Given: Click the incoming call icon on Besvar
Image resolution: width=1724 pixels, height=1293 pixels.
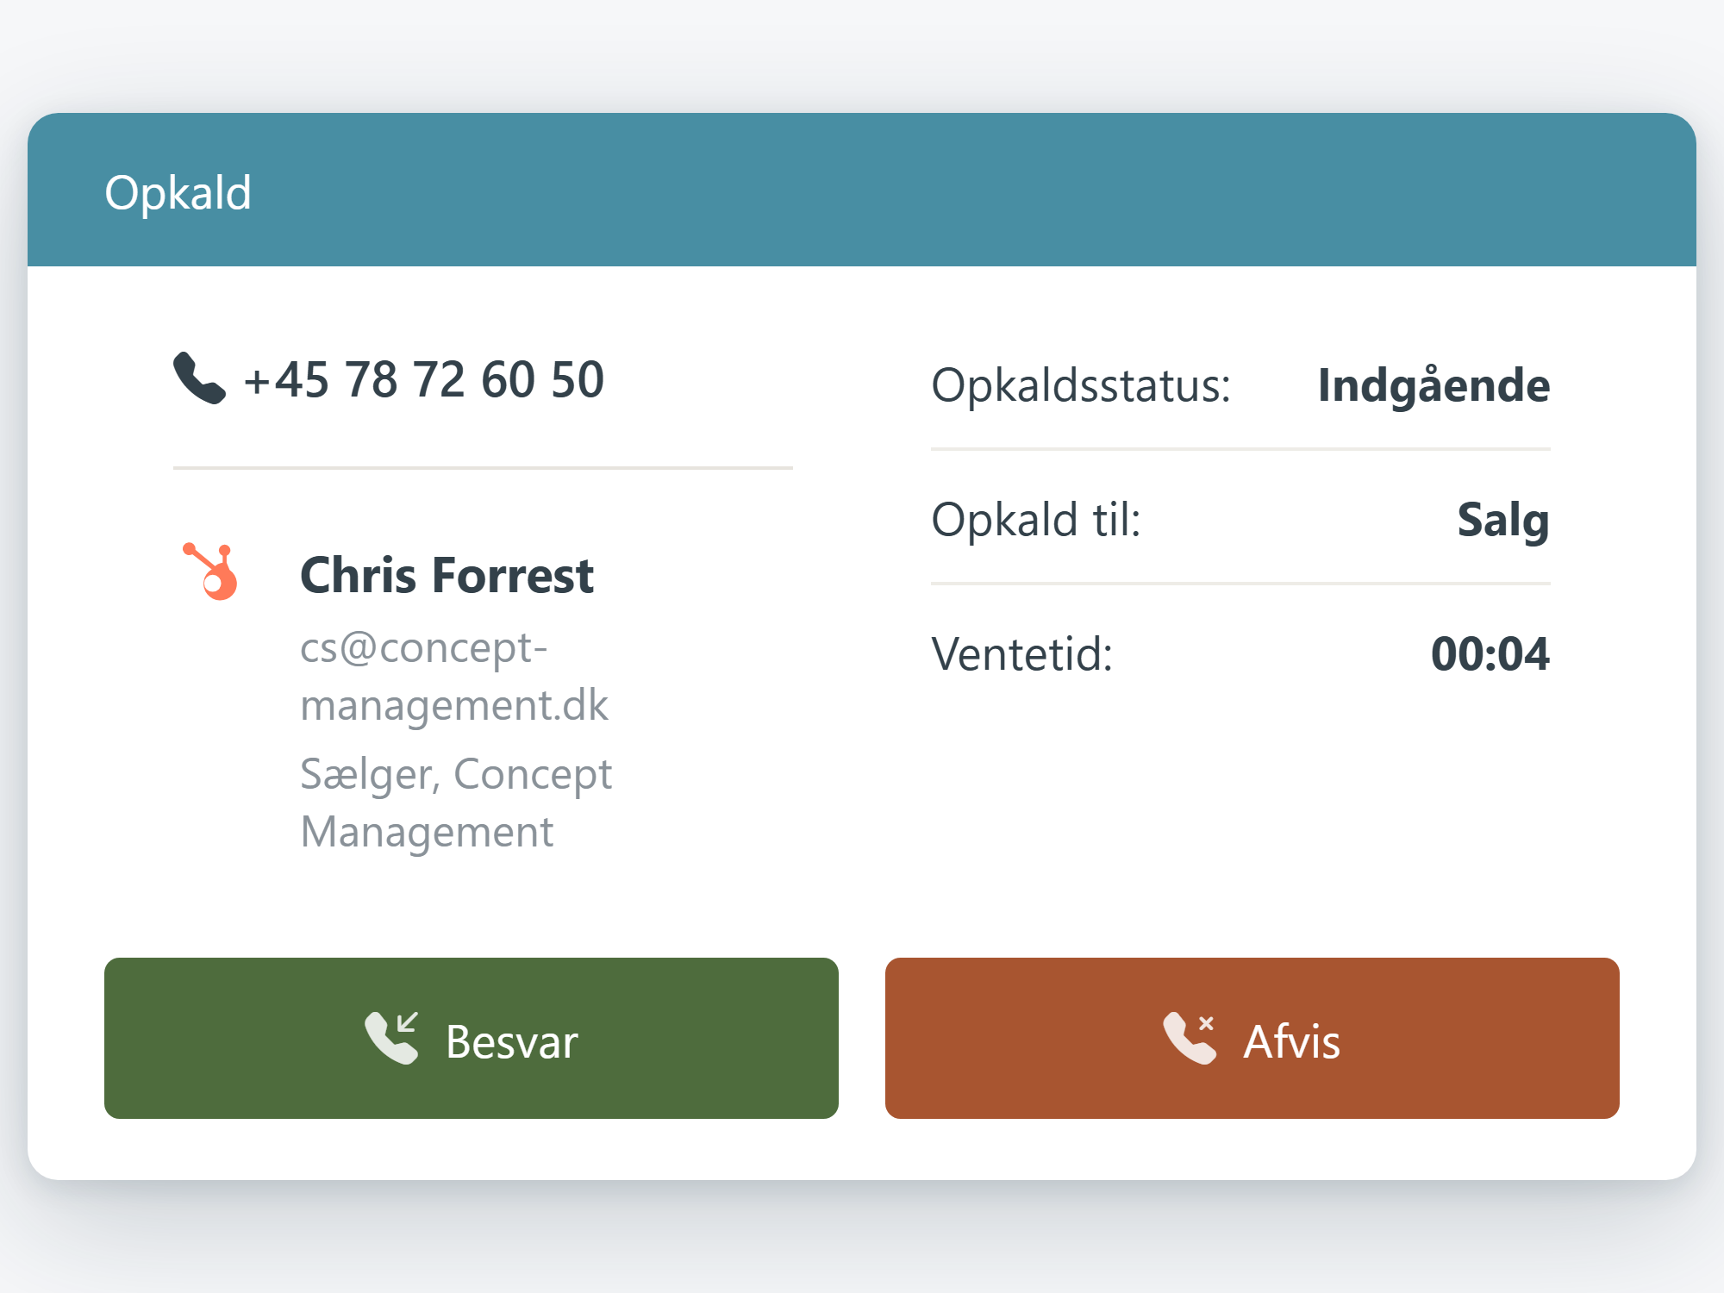Looking at the screenshot, I should tap(391, 1038).
